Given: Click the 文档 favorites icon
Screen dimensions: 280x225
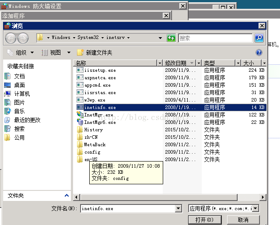Looking at the screenshot, I should pyautogui.click(x=7, y=76).
